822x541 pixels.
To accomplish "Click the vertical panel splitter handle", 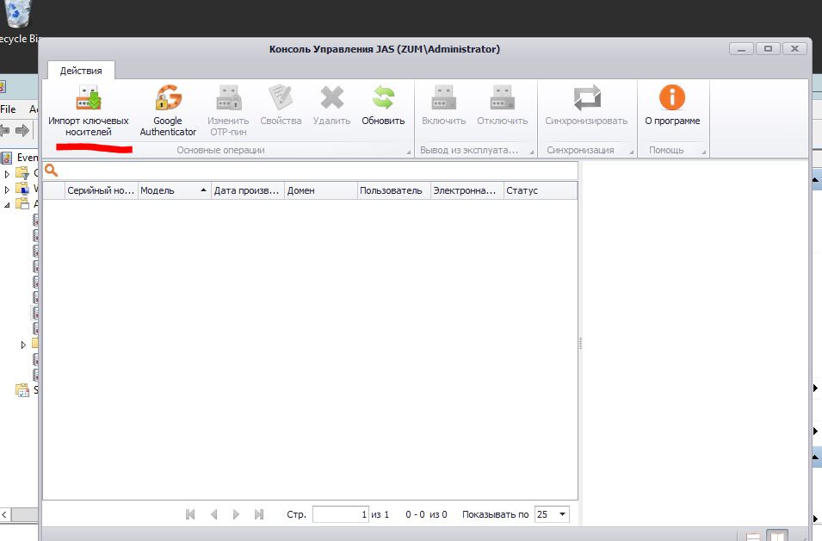I will (580, 343).
